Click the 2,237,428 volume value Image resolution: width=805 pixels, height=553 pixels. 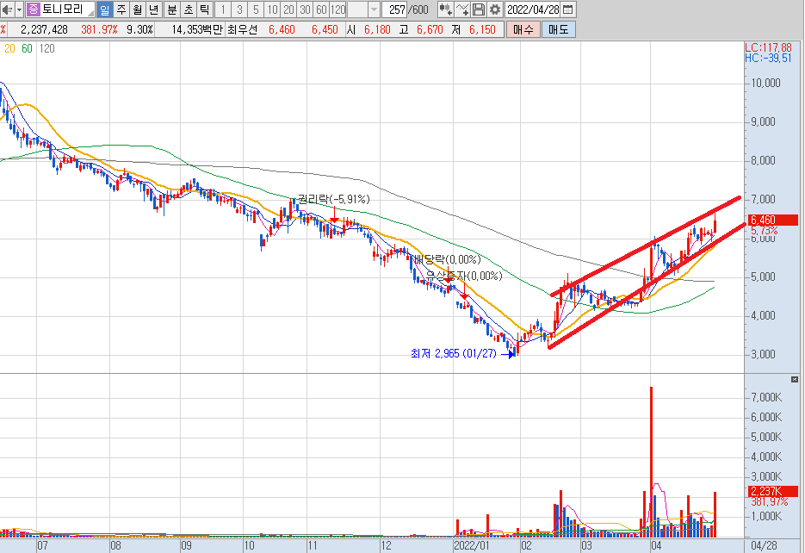pos(44,30)
